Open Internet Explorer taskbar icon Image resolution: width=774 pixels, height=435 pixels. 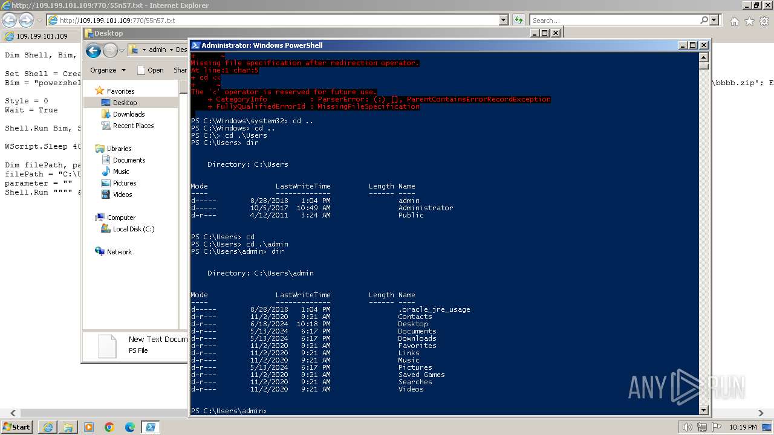(x=48, y=427)
